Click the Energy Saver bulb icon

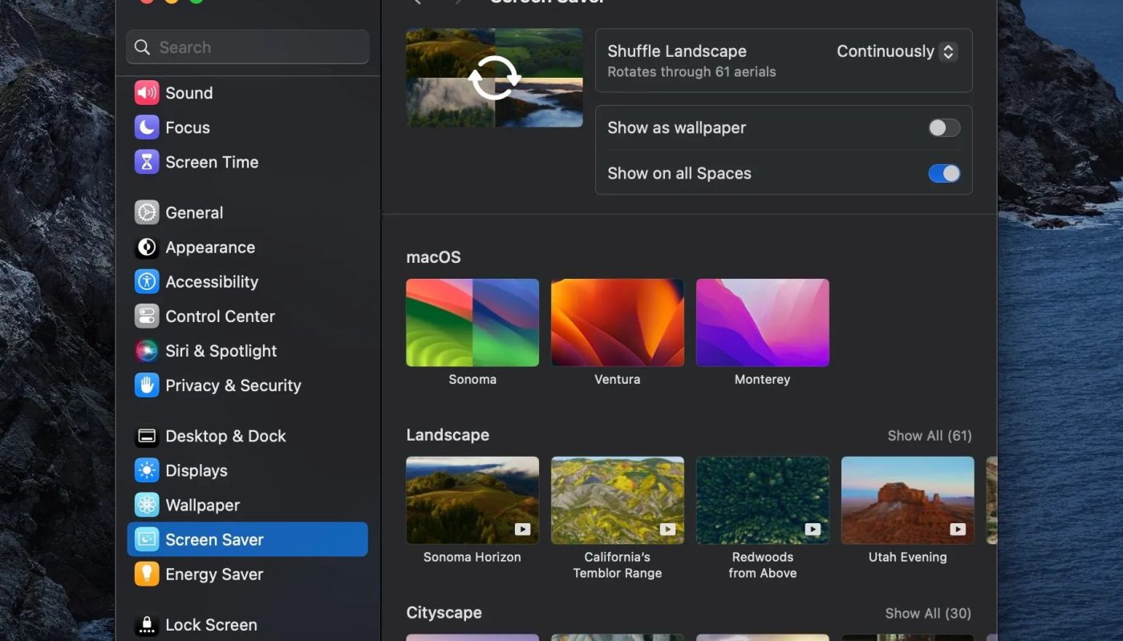147,574
